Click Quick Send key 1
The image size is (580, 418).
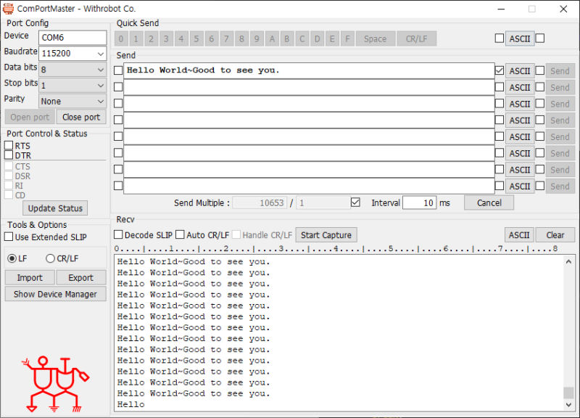136,39
